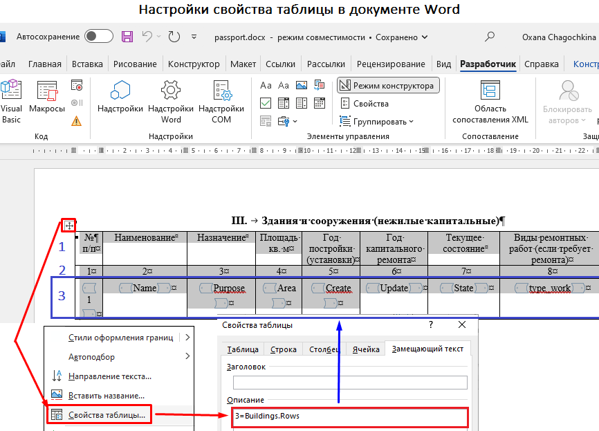
Task: Click the Описание text field
Action: point(351,417)
